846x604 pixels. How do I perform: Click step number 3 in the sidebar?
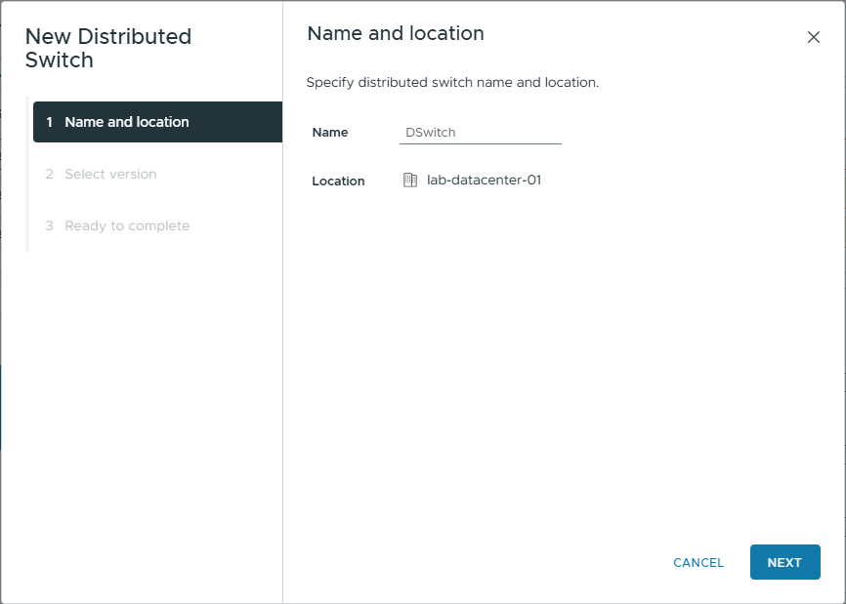click(49, 225)
